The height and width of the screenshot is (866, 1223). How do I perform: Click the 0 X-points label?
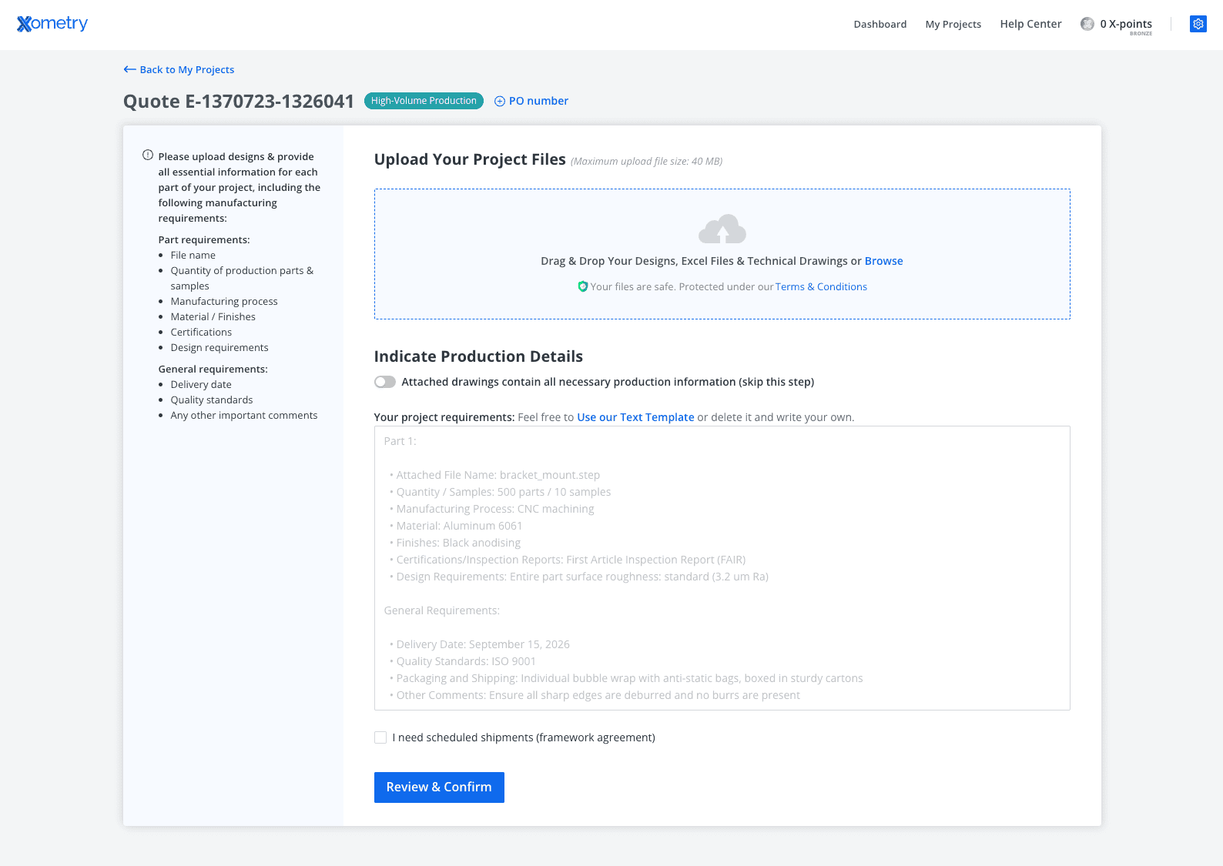click(1125, 24)
